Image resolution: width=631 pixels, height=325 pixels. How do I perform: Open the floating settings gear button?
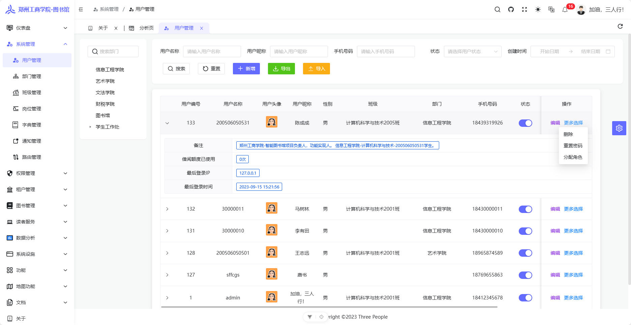[x=619, y=128]
